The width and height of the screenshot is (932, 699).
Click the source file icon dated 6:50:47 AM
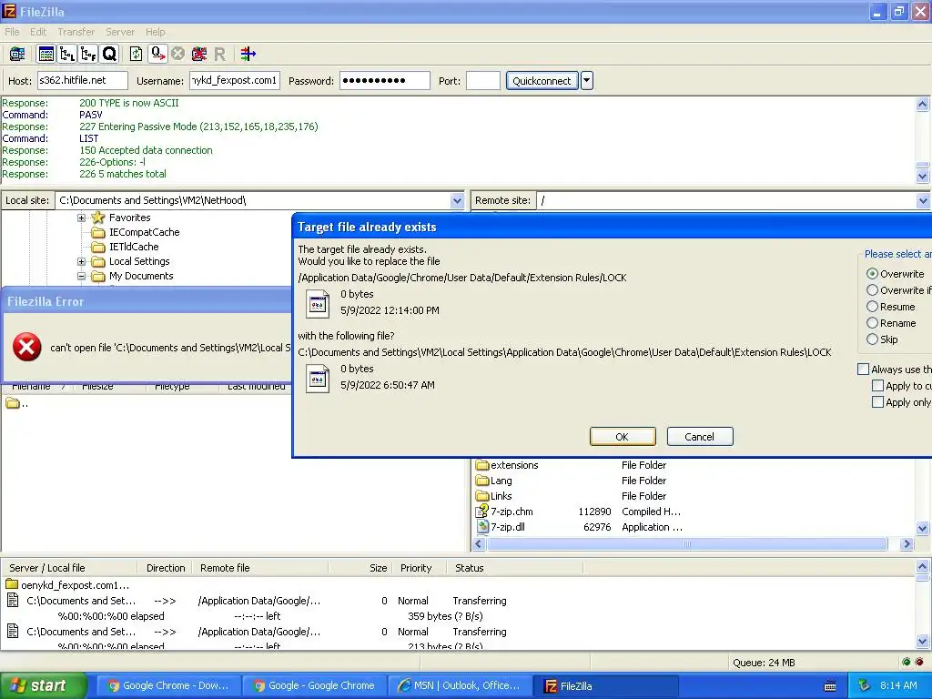coord(318,378)
